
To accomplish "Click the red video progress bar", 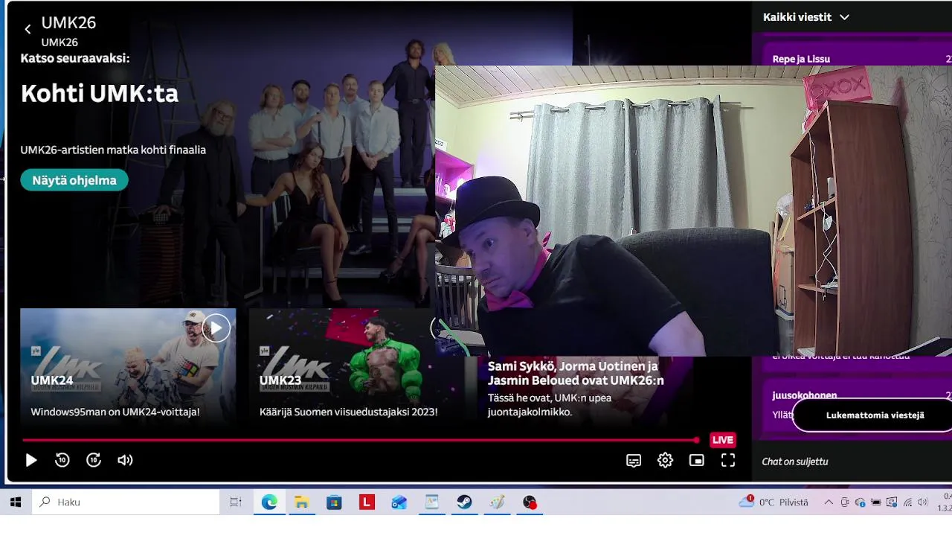I will click(x=360, y=440).
